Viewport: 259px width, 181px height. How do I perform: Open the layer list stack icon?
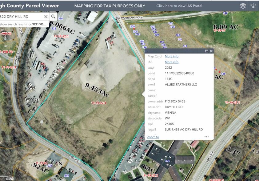(243, 6)
